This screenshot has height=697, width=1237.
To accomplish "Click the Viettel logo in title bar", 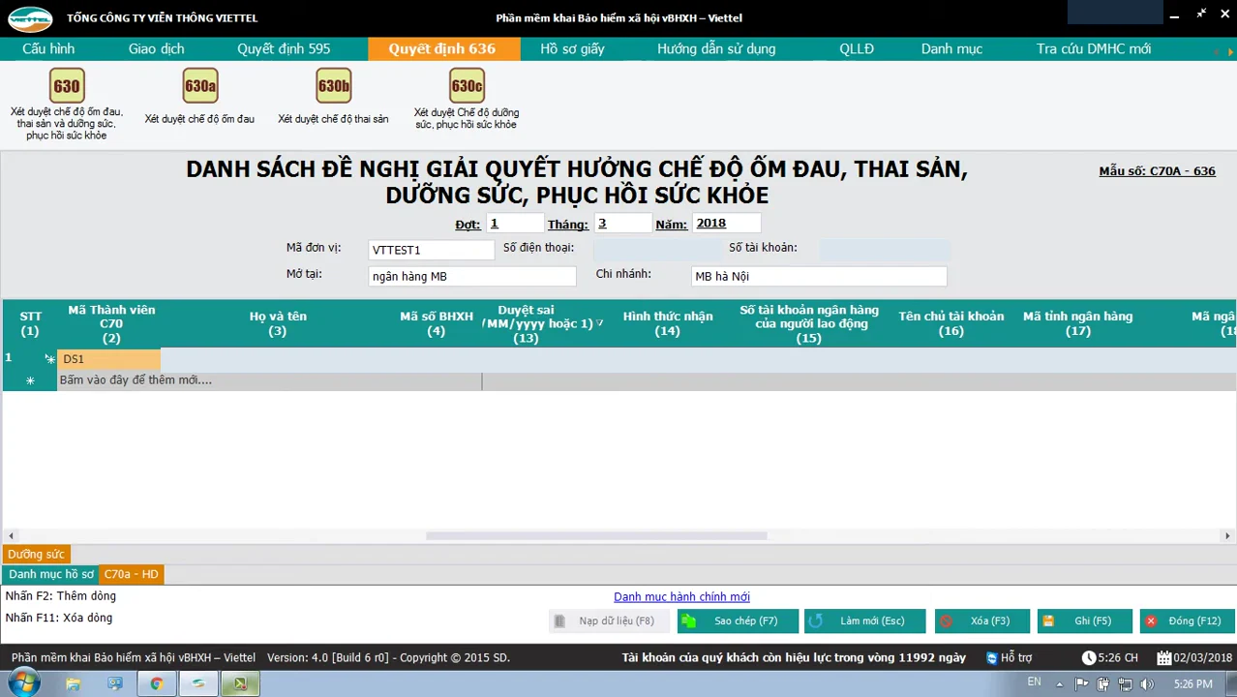I will [31, 17].
